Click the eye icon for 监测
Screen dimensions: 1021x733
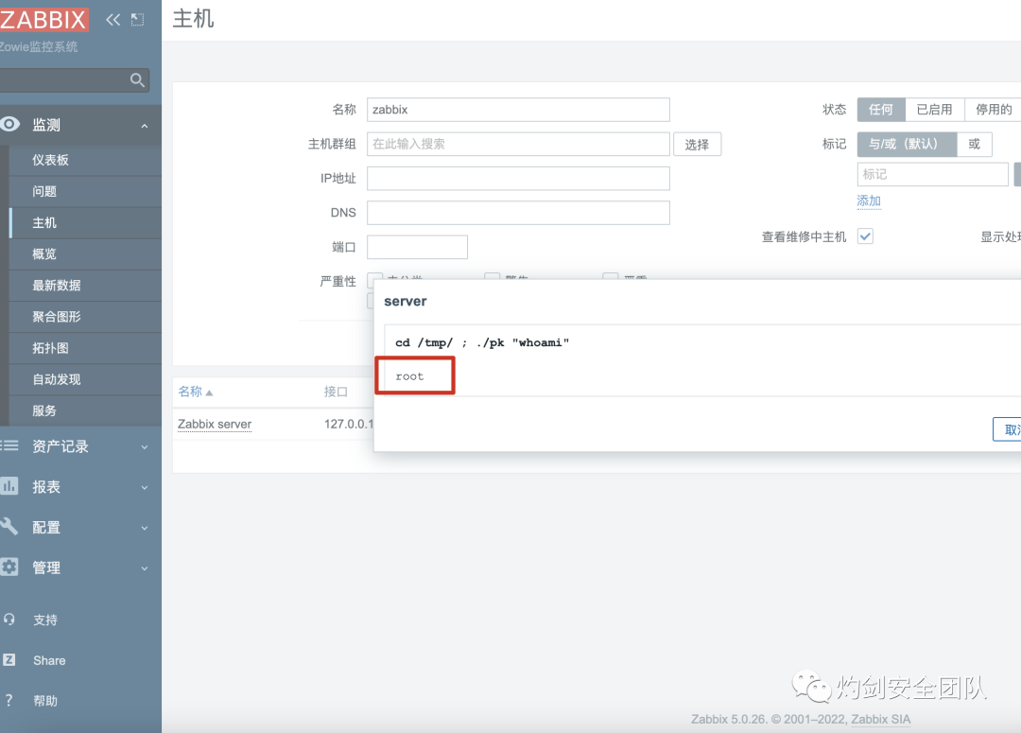[9, 124]
